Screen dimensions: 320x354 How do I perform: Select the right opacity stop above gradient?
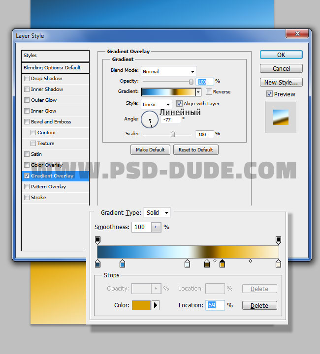coord(278,240)
